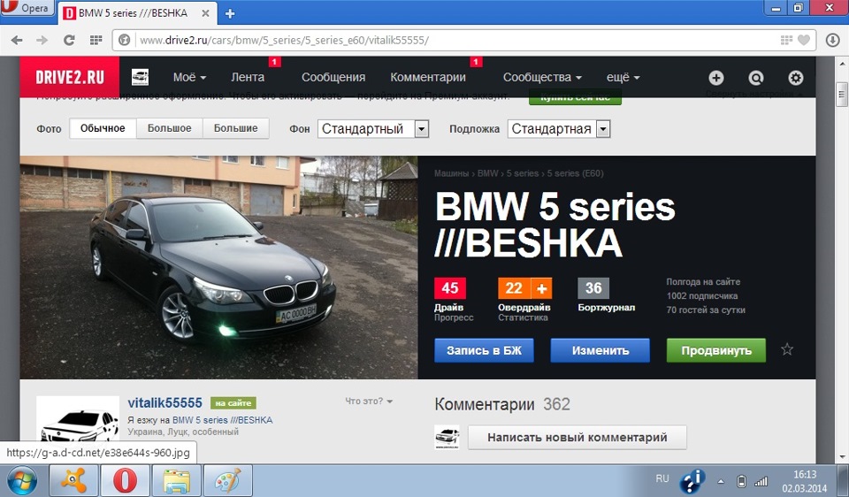Go forward with browser forward arrow

coord(42,40)
